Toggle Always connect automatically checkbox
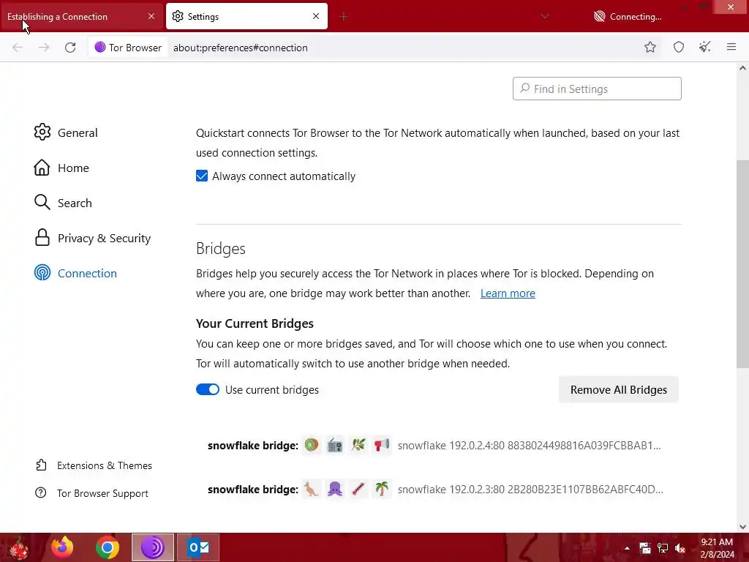The height and width of the screenshot is (562, 749). 202,176
